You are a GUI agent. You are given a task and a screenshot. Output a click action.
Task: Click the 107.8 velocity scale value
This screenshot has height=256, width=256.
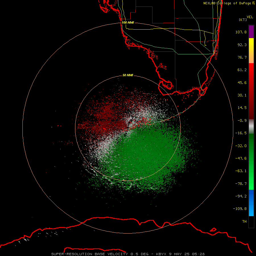(x=241, y=32)
